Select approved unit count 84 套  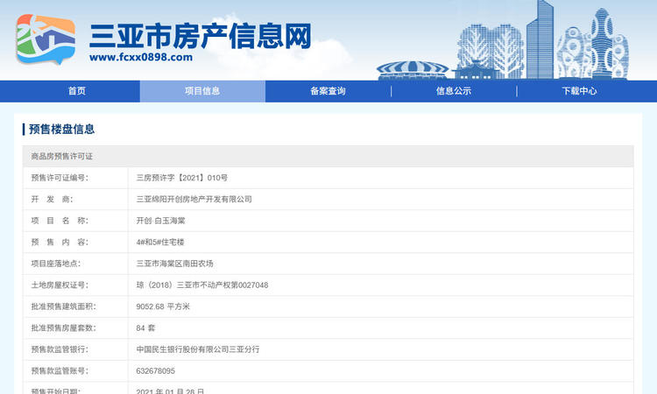point(145,327)
